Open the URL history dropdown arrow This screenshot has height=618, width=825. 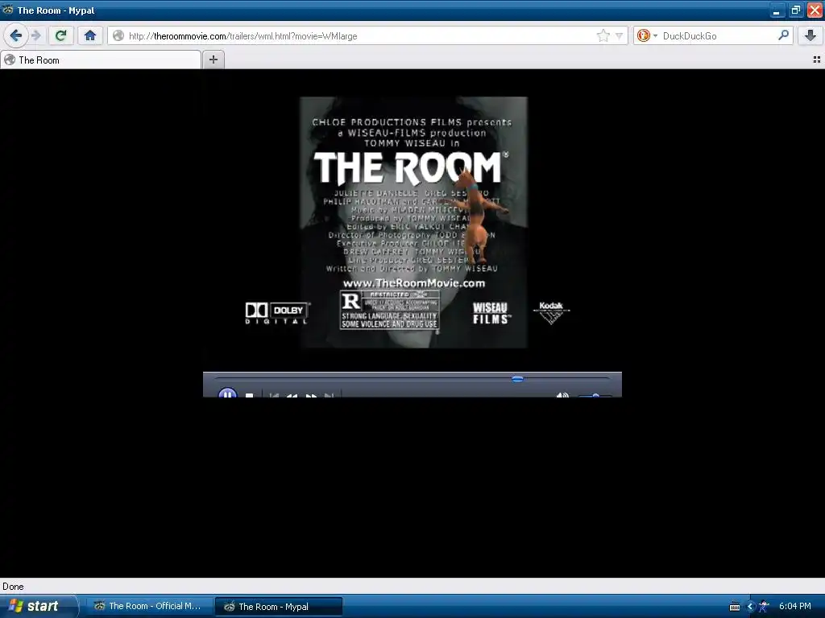pyautogui.click(x=620, y=35)
